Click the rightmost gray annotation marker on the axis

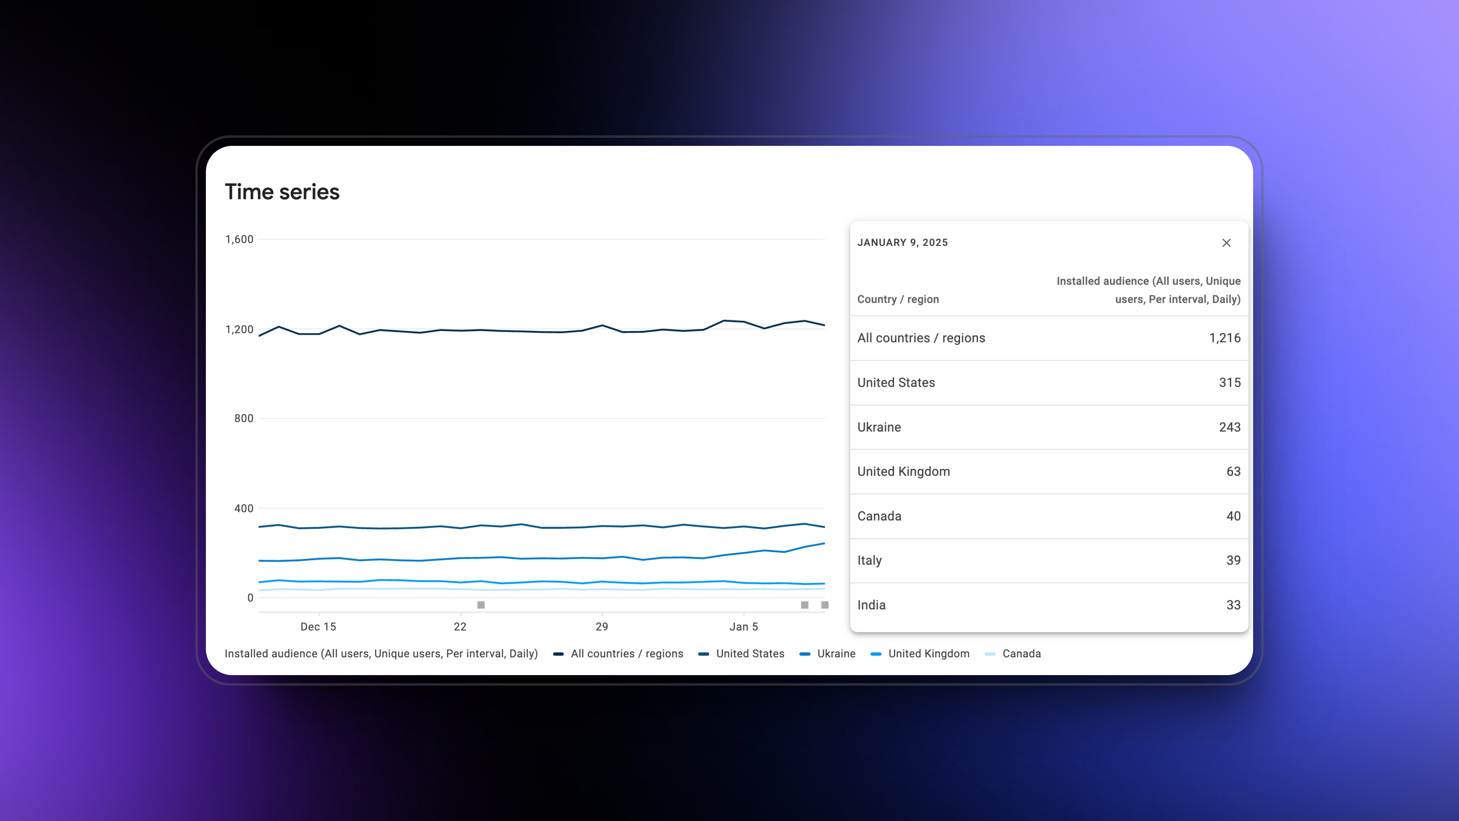[825, 605]
